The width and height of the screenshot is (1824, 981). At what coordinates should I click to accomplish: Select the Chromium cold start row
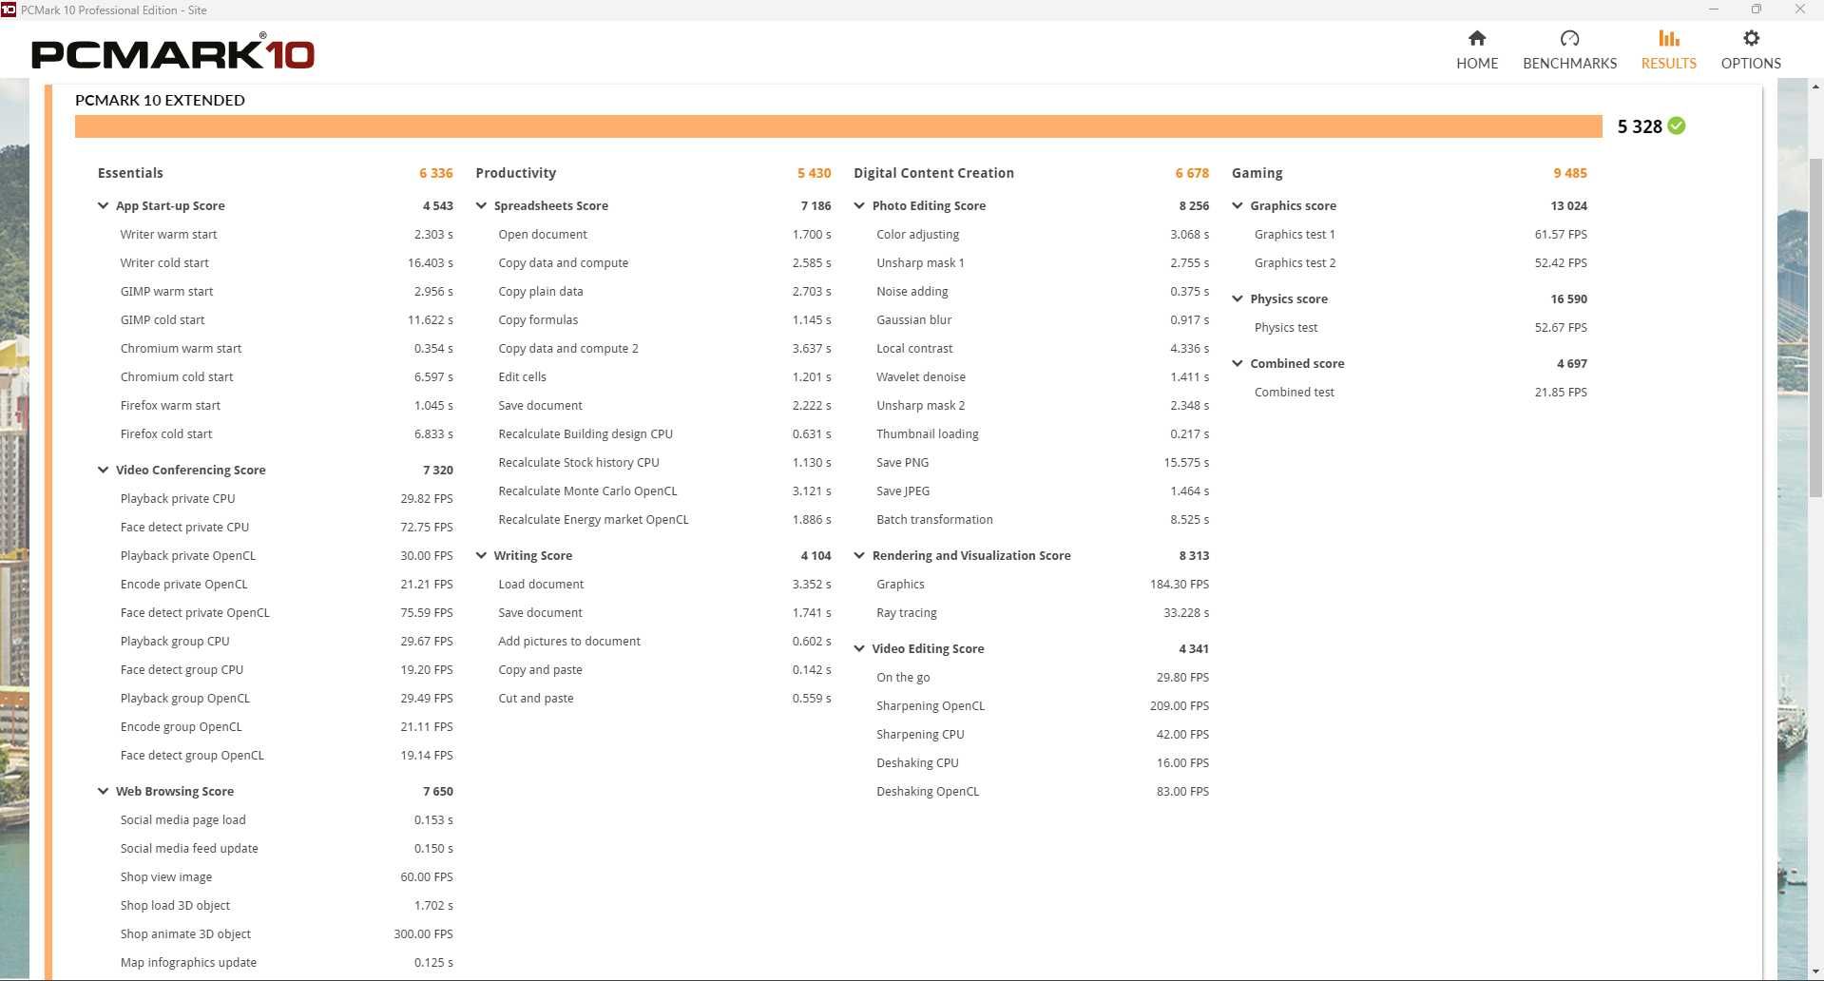286,376
